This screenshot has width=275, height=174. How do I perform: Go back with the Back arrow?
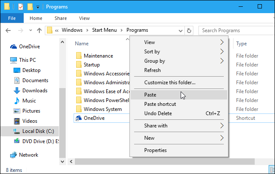[8, 30]
